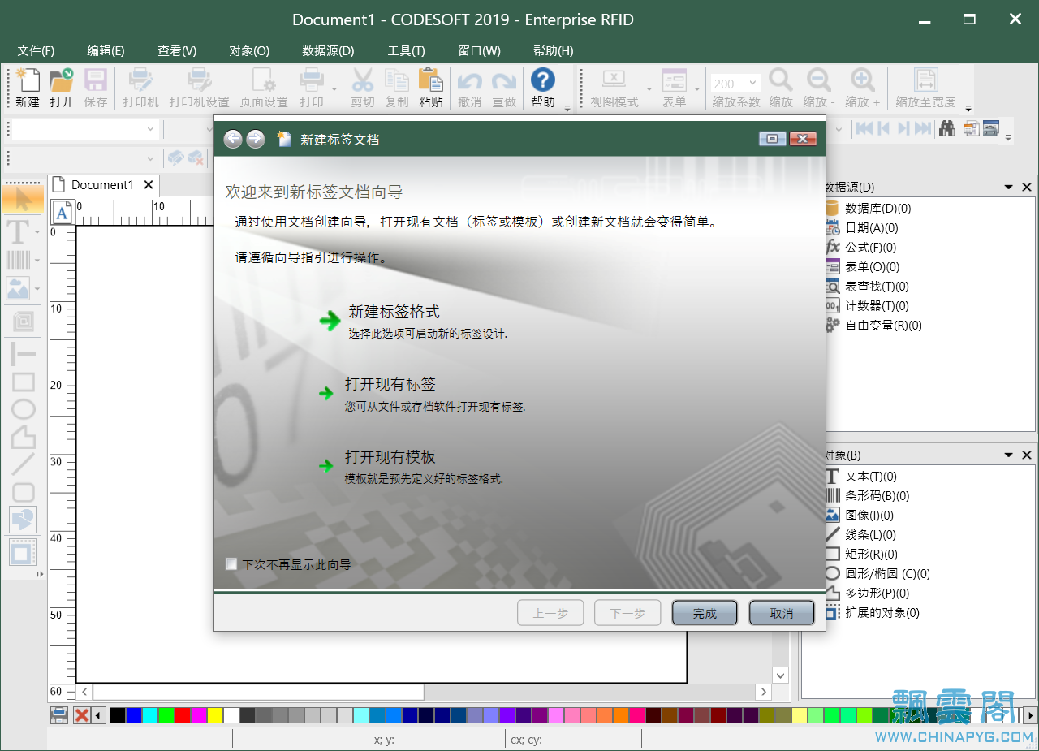Image resolution: width=1039 pixels, height=751 pixels.
Task: Close the 数据源 panel with its X
Action: pyautogui.click(x=1027, y=187)
